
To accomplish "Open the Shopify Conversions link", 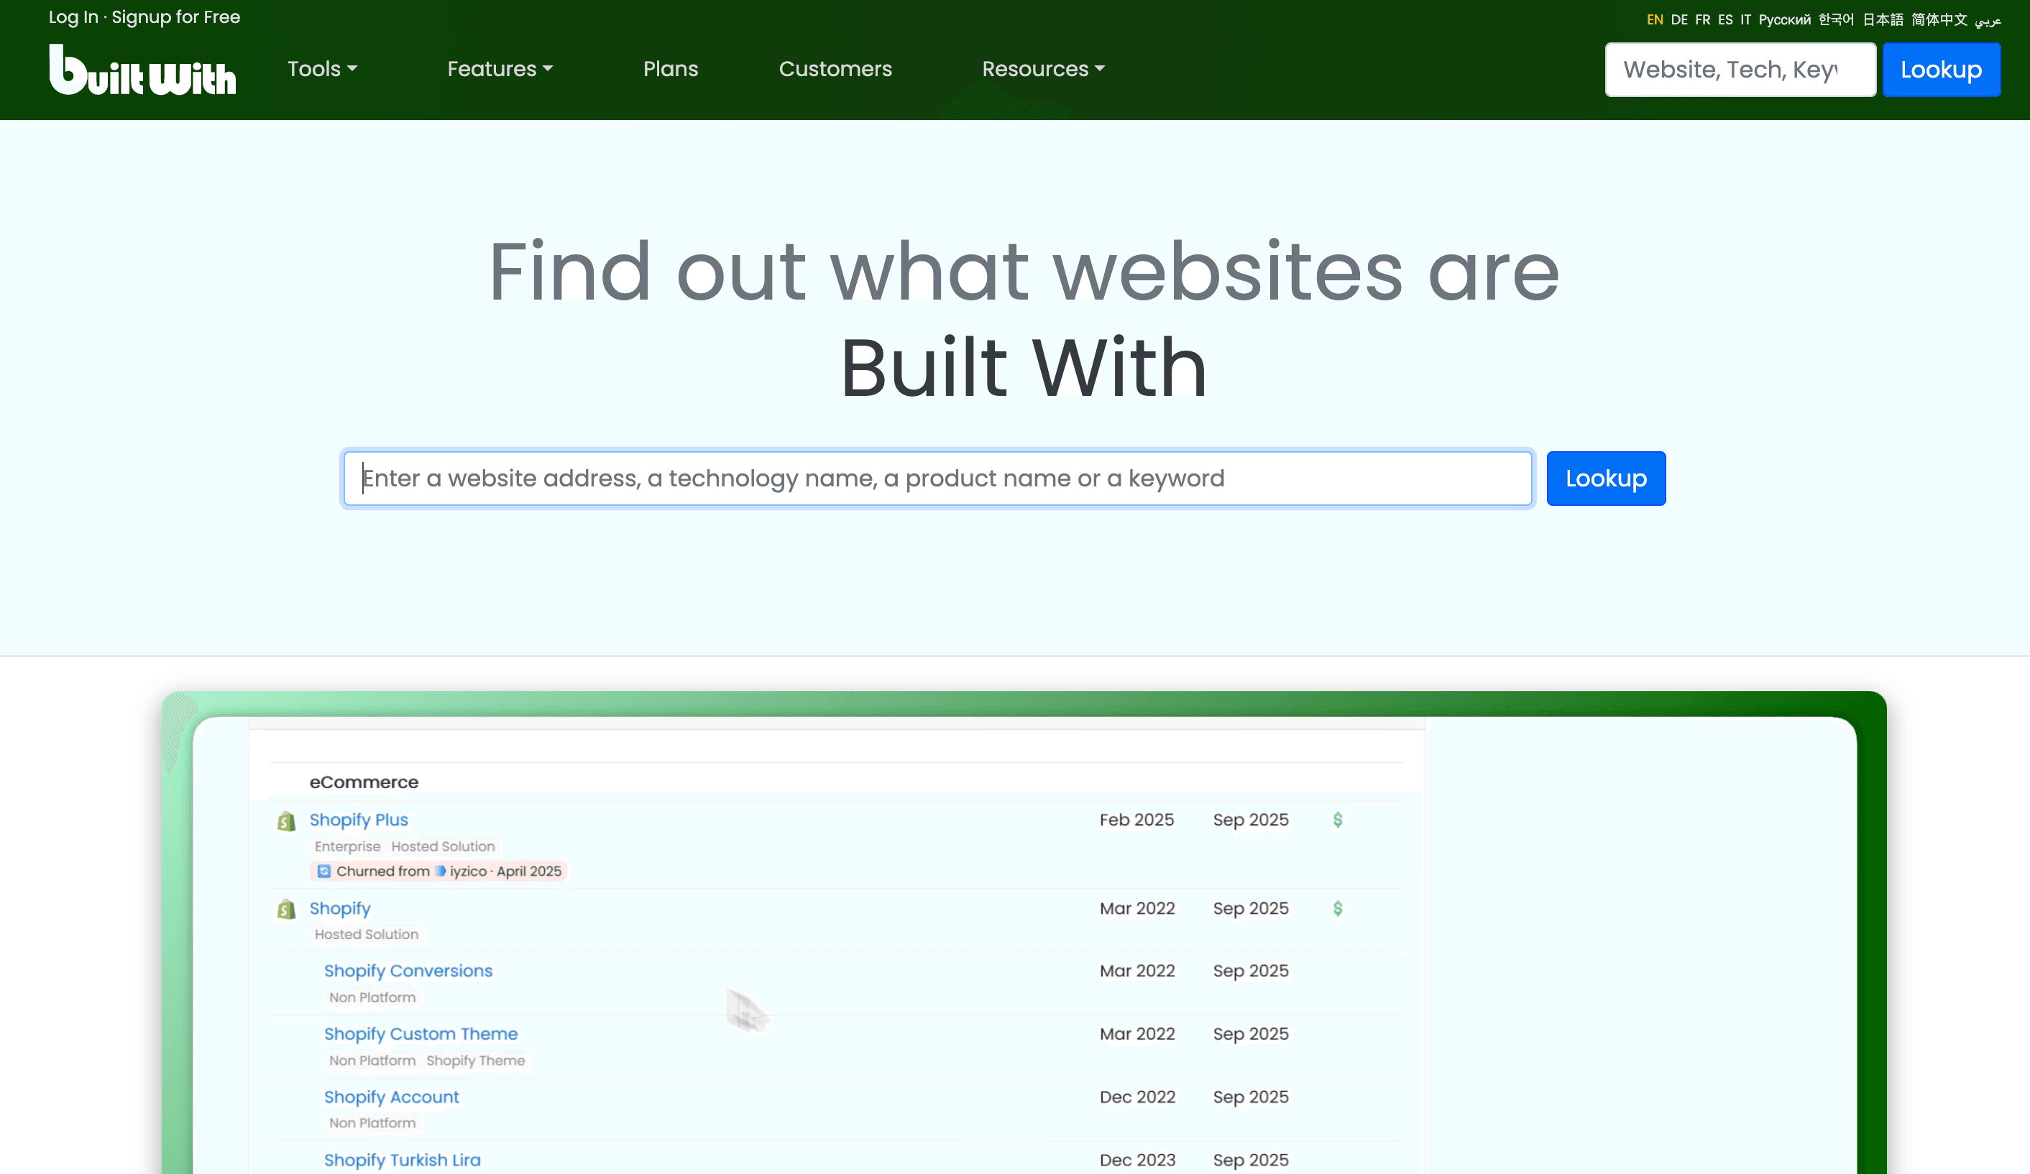I will pos(408,970).
